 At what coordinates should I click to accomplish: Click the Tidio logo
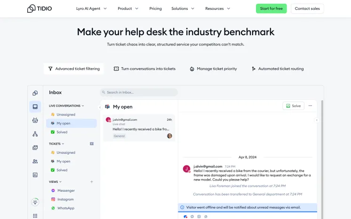[x=40, y=8]
